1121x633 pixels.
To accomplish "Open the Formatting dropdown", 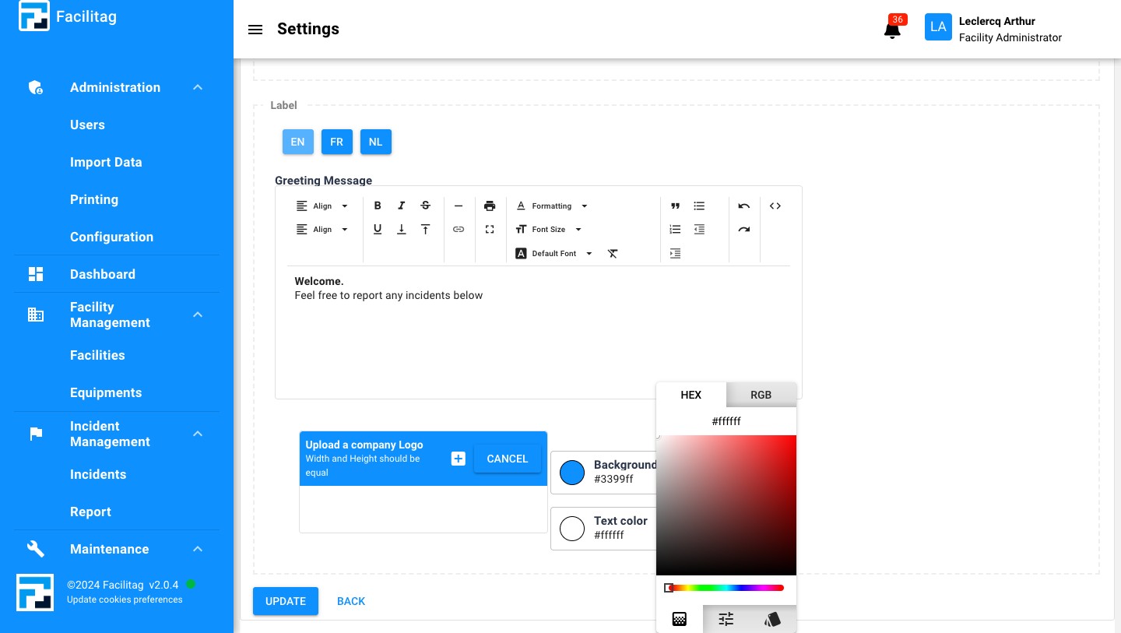I will point(552,206).
